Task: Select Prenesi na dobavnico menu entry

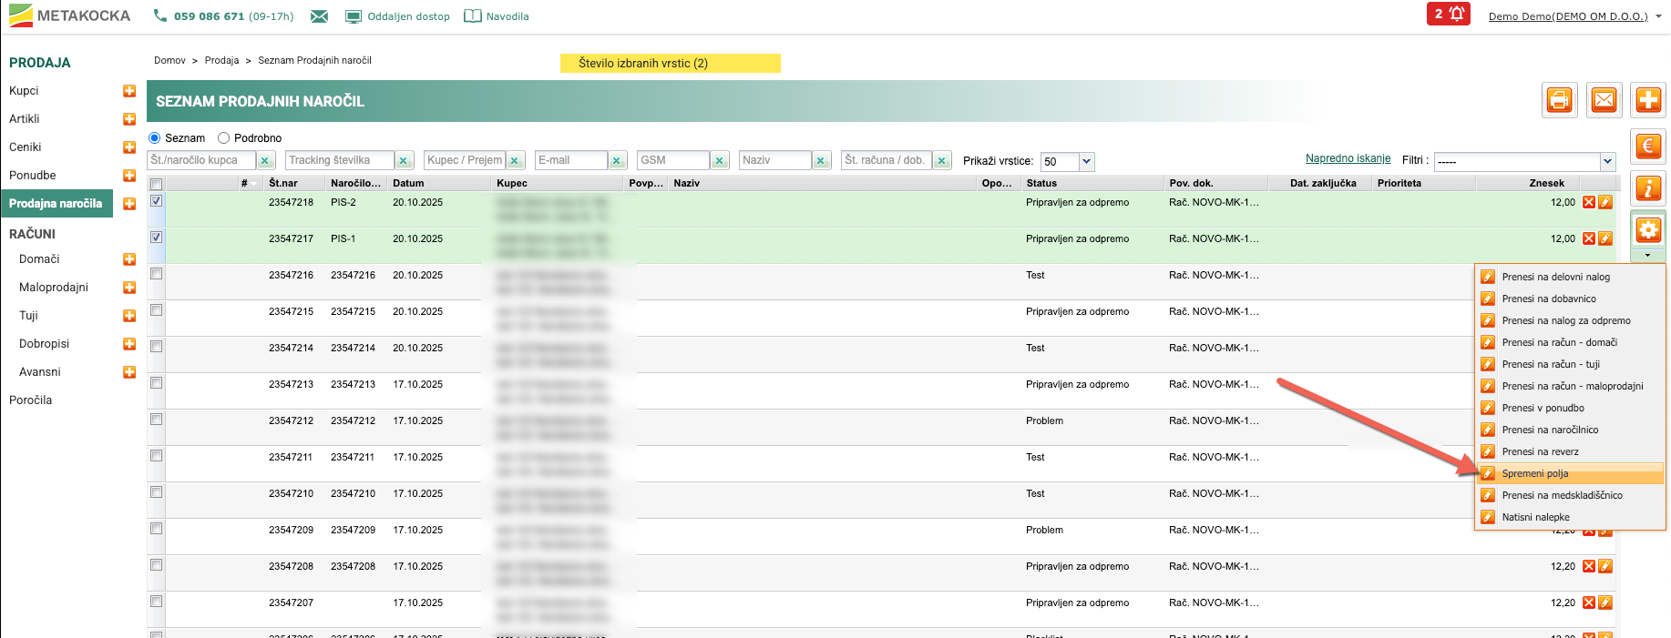Action: pyautogui.click(x=1548, y=299)
